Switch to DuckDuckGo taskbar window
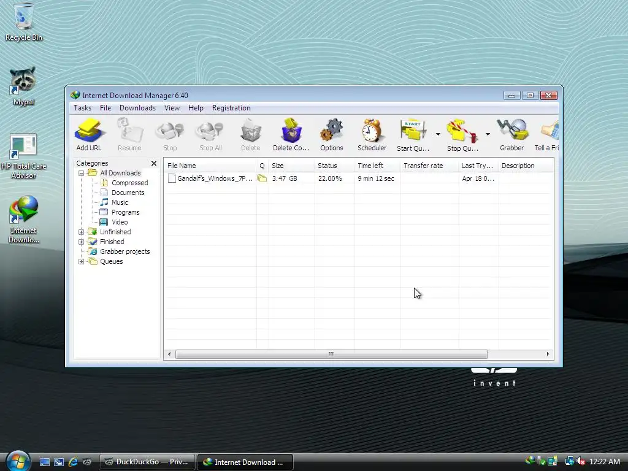628x471 pixels. coord(147,462)
